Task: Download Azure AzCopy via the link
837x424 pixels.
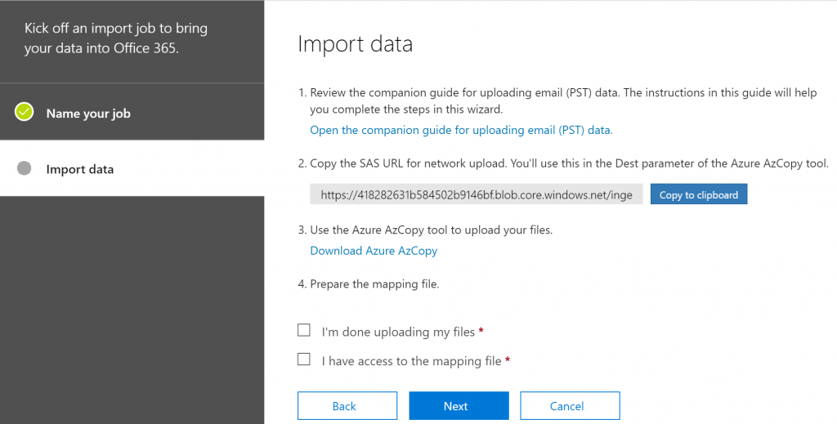Action: click(374, 251)
